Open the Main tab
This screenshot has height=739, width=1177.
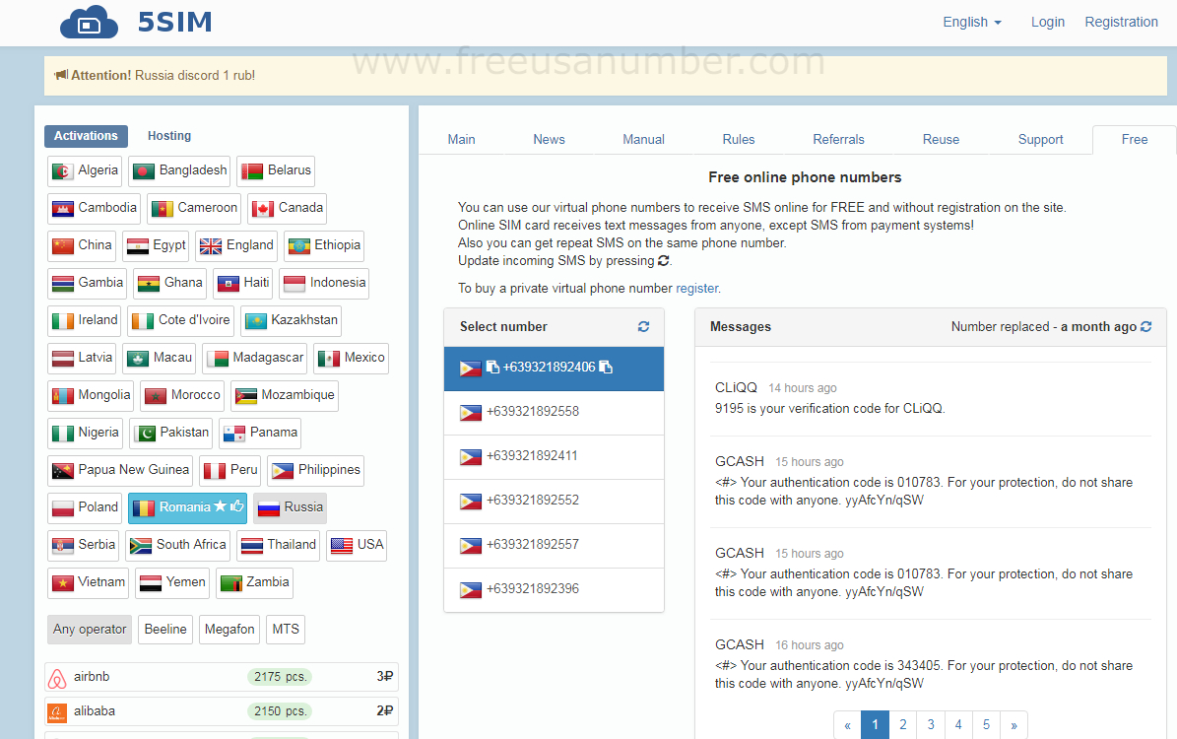462,140
